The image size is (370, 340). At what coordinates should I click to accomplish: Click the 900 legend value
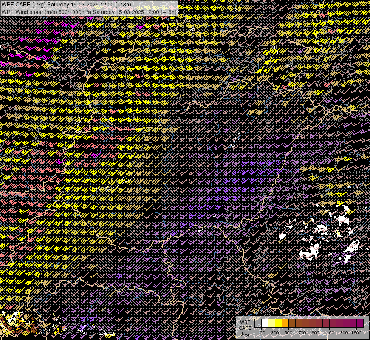pyautogui.click(x=316, y=333)
